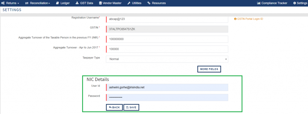Screen dimensions: 308x114
Task: Click the Taxpayer Type label
Action: pos(91,58)
